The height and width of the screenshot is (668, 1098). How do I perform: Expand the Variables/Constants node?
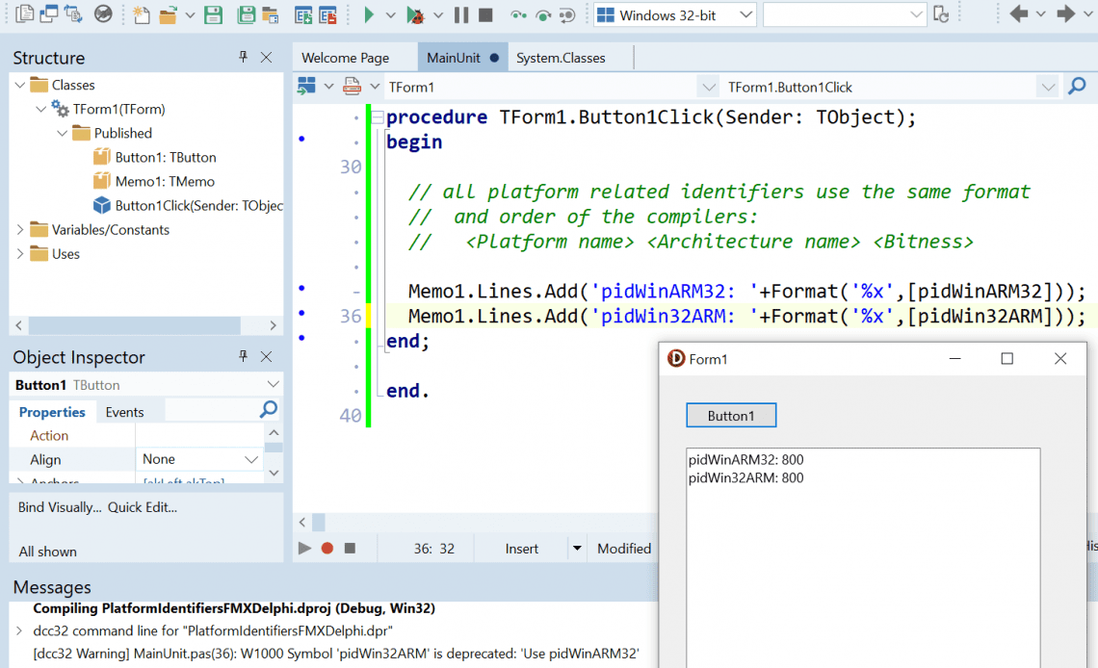coord(19,229)
